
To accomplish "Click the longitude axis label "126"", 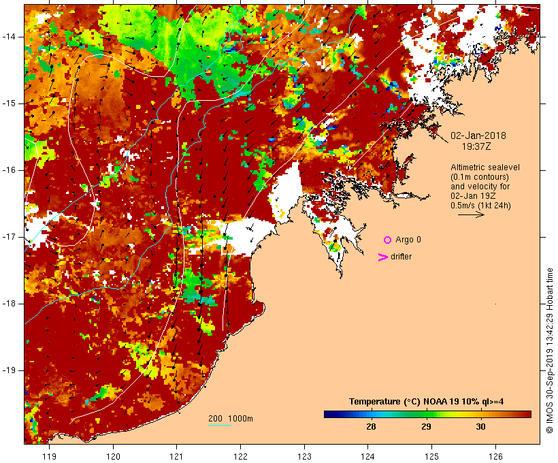I will click(x=495, y=456).
